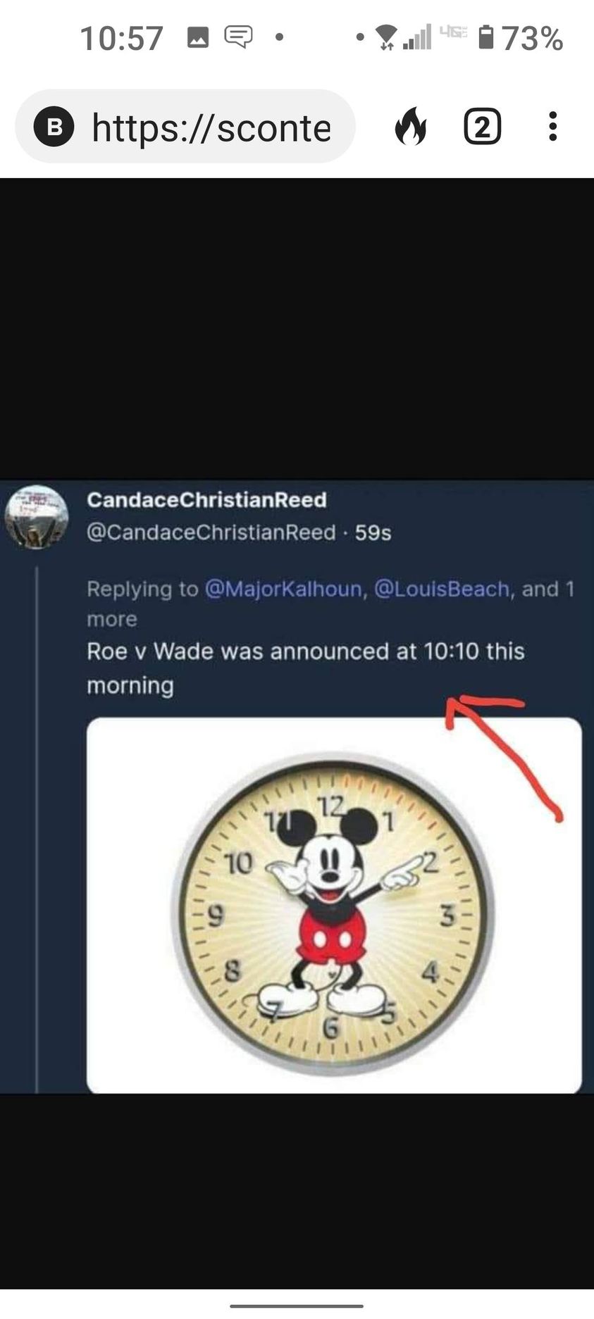594x1319 pixels.
Task: Tap the bottom navigation gesture handle
Action: point(297,1305)
